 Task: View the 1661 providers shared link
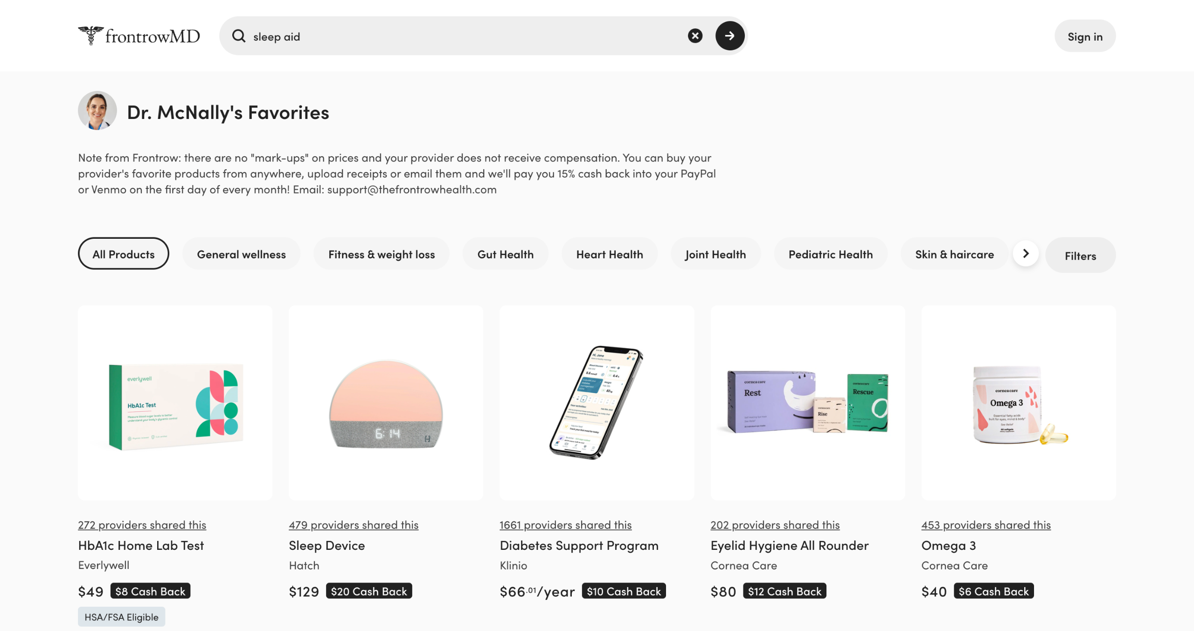[x=565, y=525]
